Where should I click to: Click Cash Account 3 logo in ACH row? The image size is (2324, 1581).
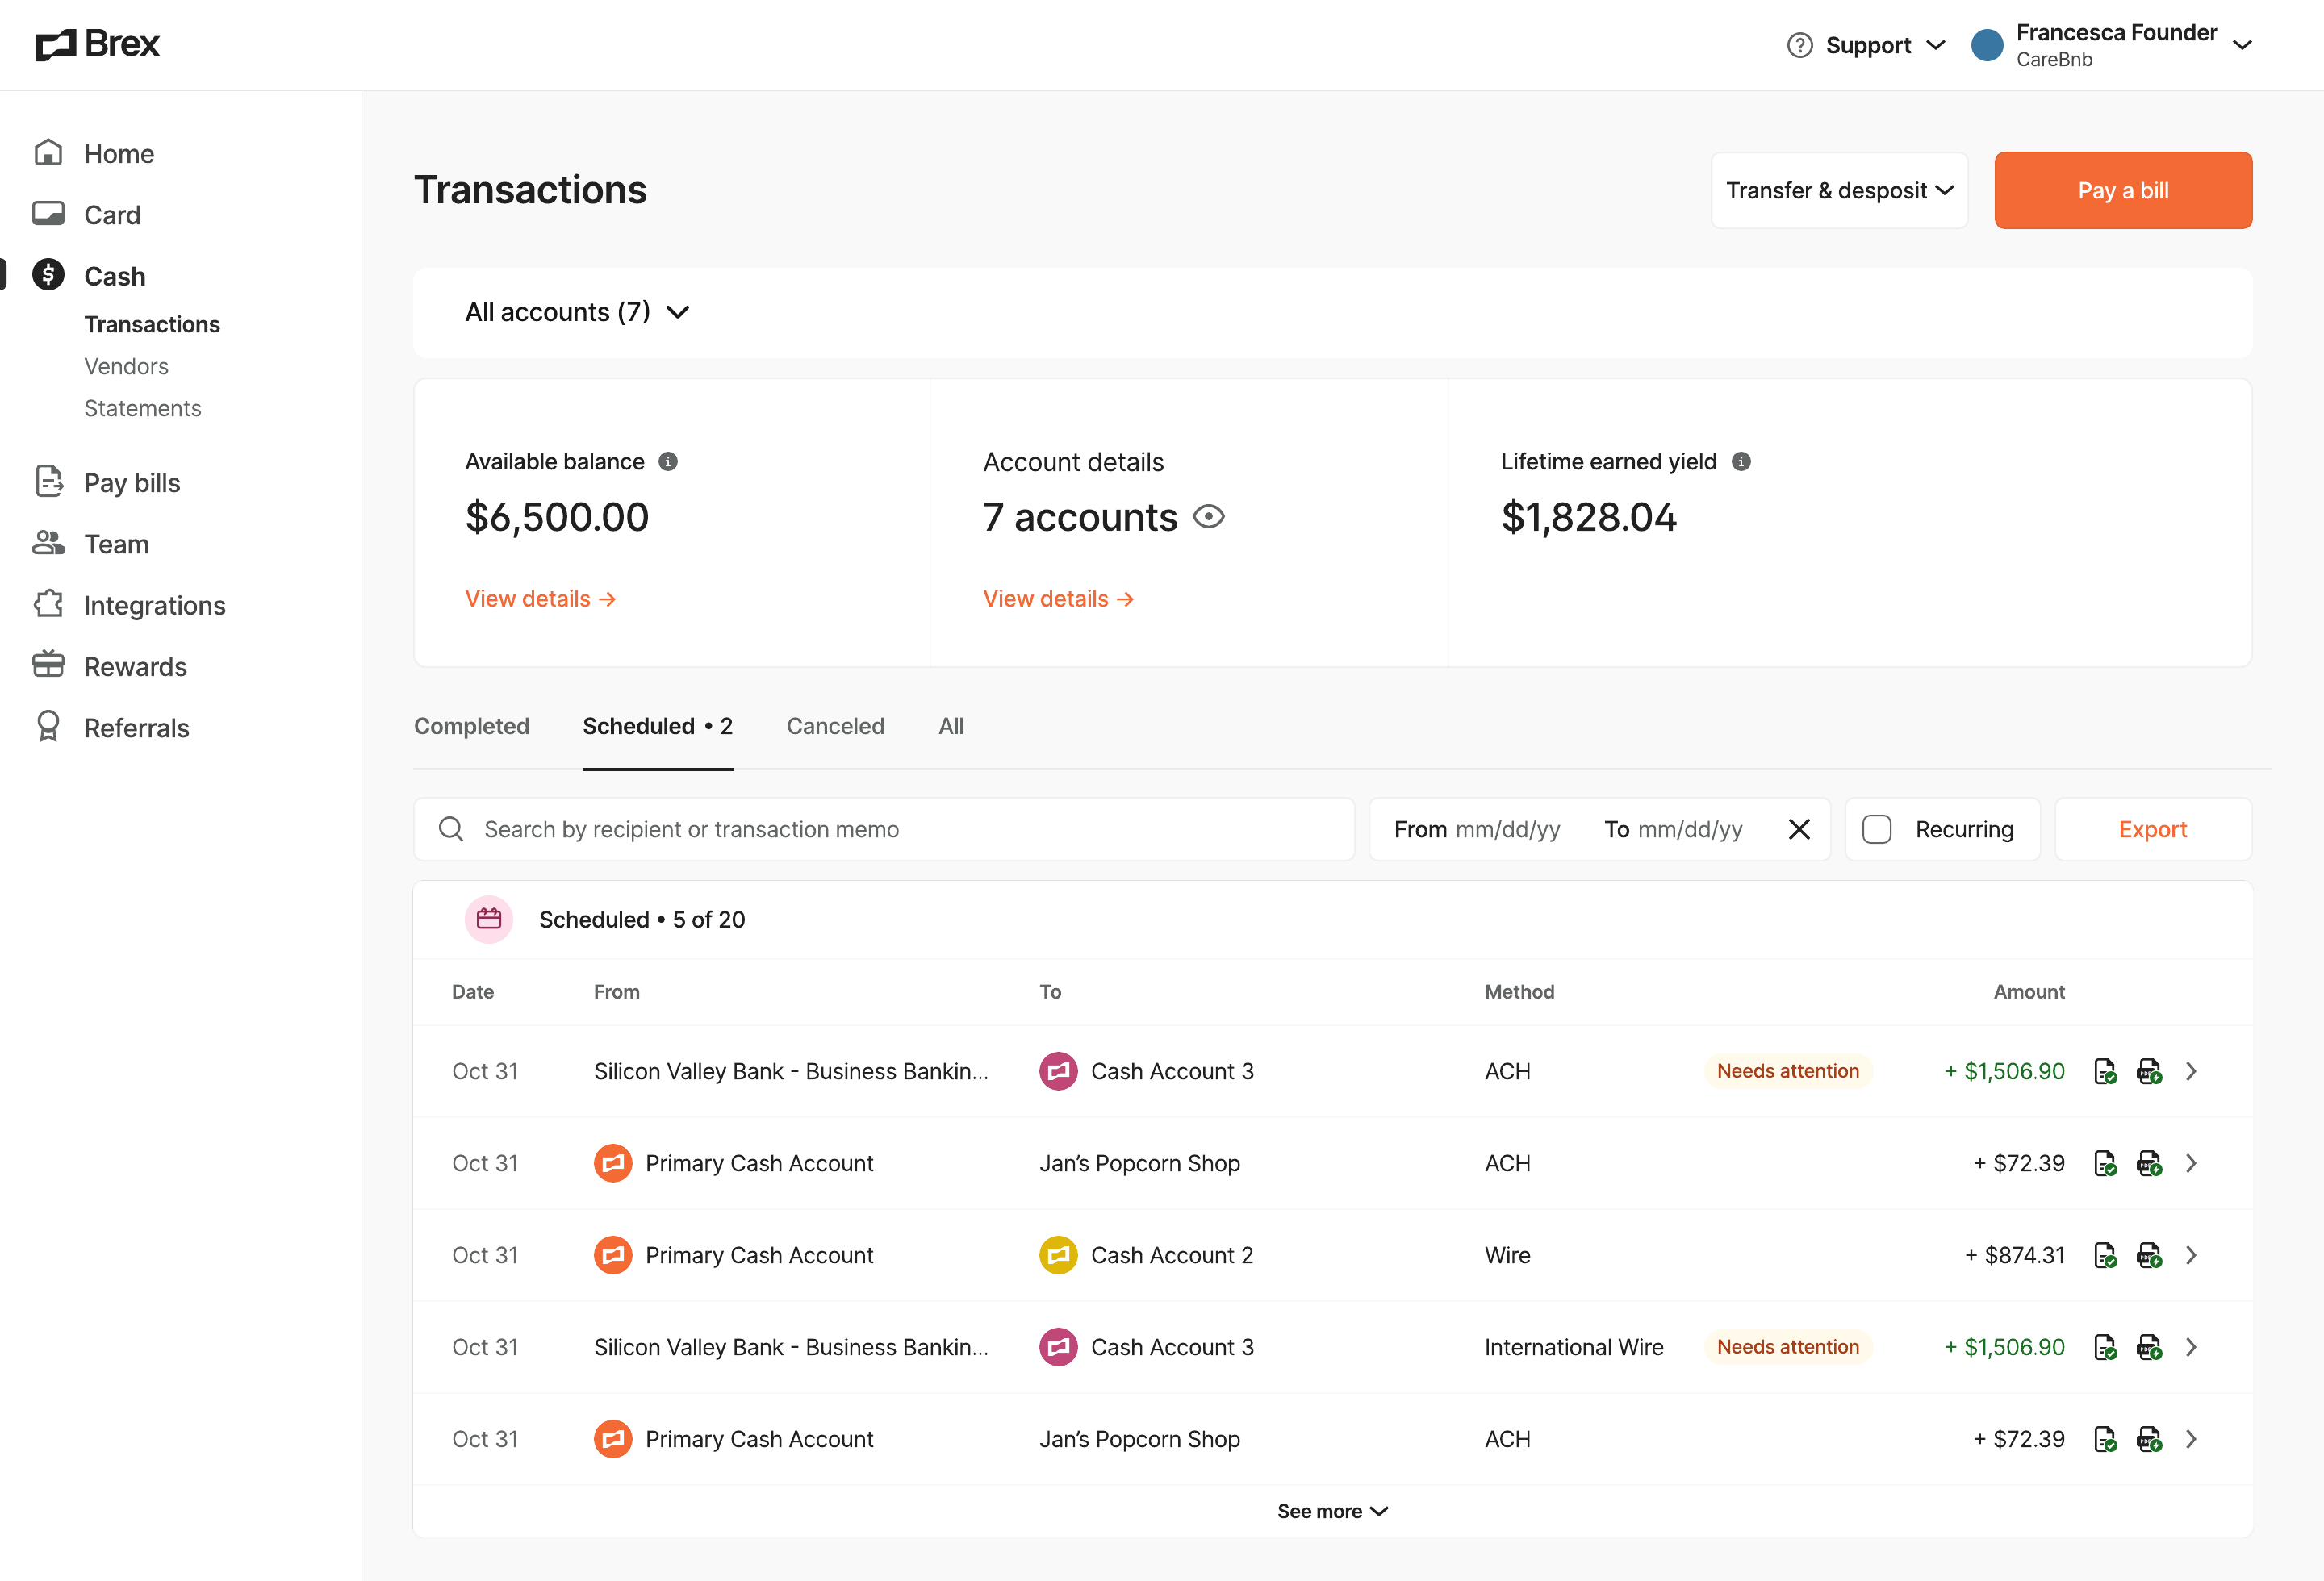pos(1058,1071)
